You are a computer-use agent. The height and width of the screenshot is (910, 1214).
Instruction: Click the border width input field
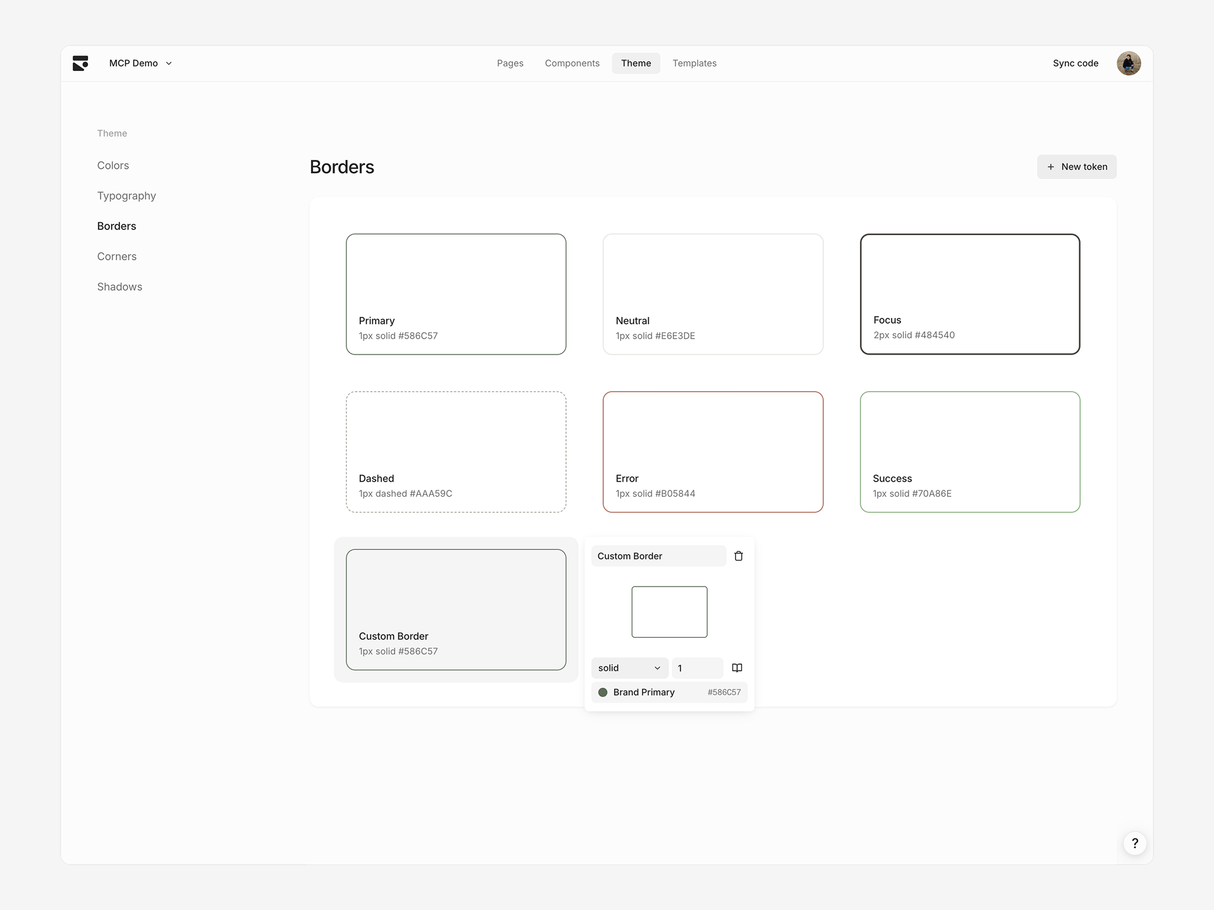[696, 668]
